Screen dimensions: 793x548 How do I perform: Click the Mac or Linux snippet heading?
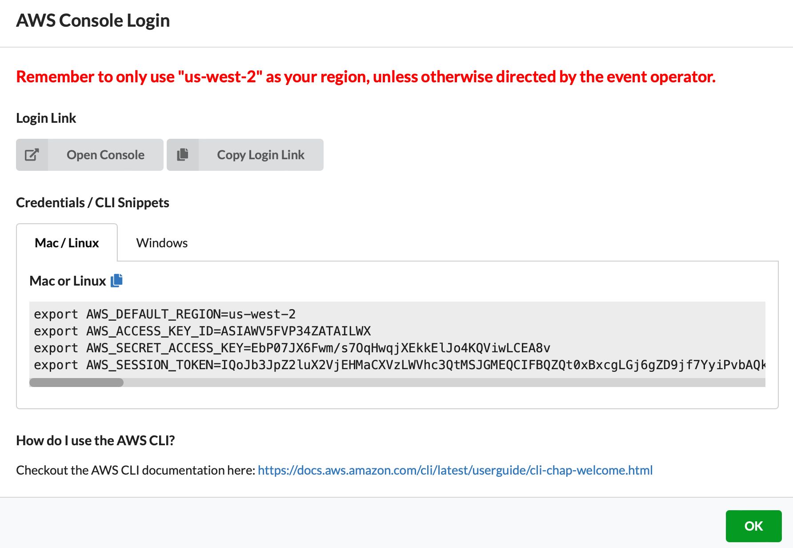68,281
